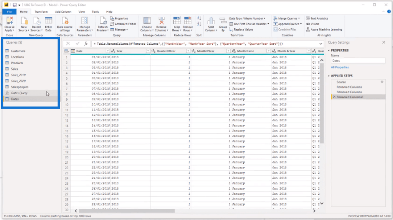
Task: Click the Source step gear icon
Action: (382, 82)
